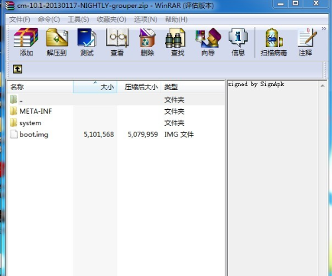Sort by 类型 column header
Screen dimensions: 332x276
pos(193,87)
